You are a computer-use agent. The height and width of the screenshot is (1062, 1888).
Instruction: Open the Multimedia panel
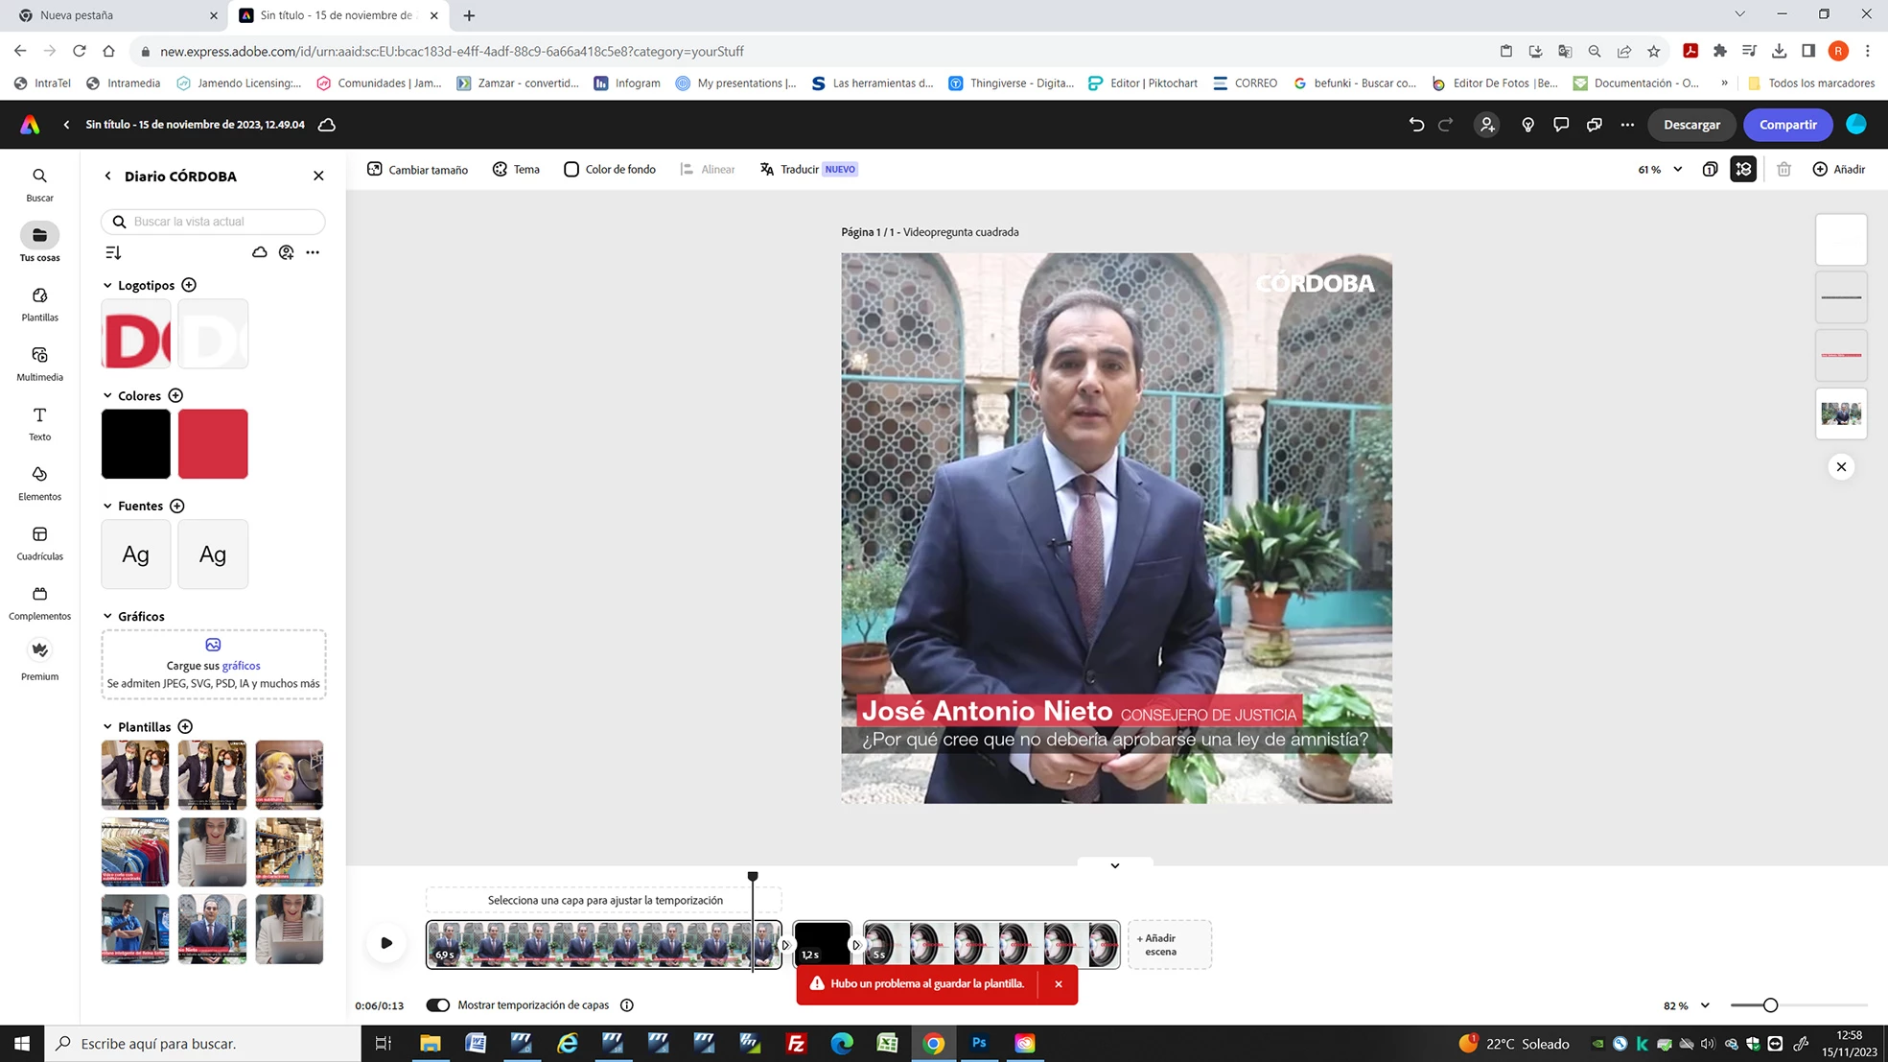click(x=39, y=364)
